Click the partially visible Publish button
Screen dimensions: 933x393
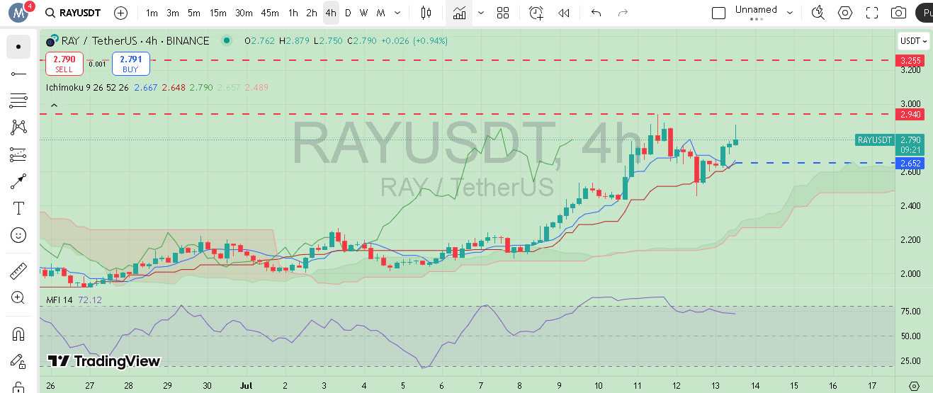coord(924,13)
